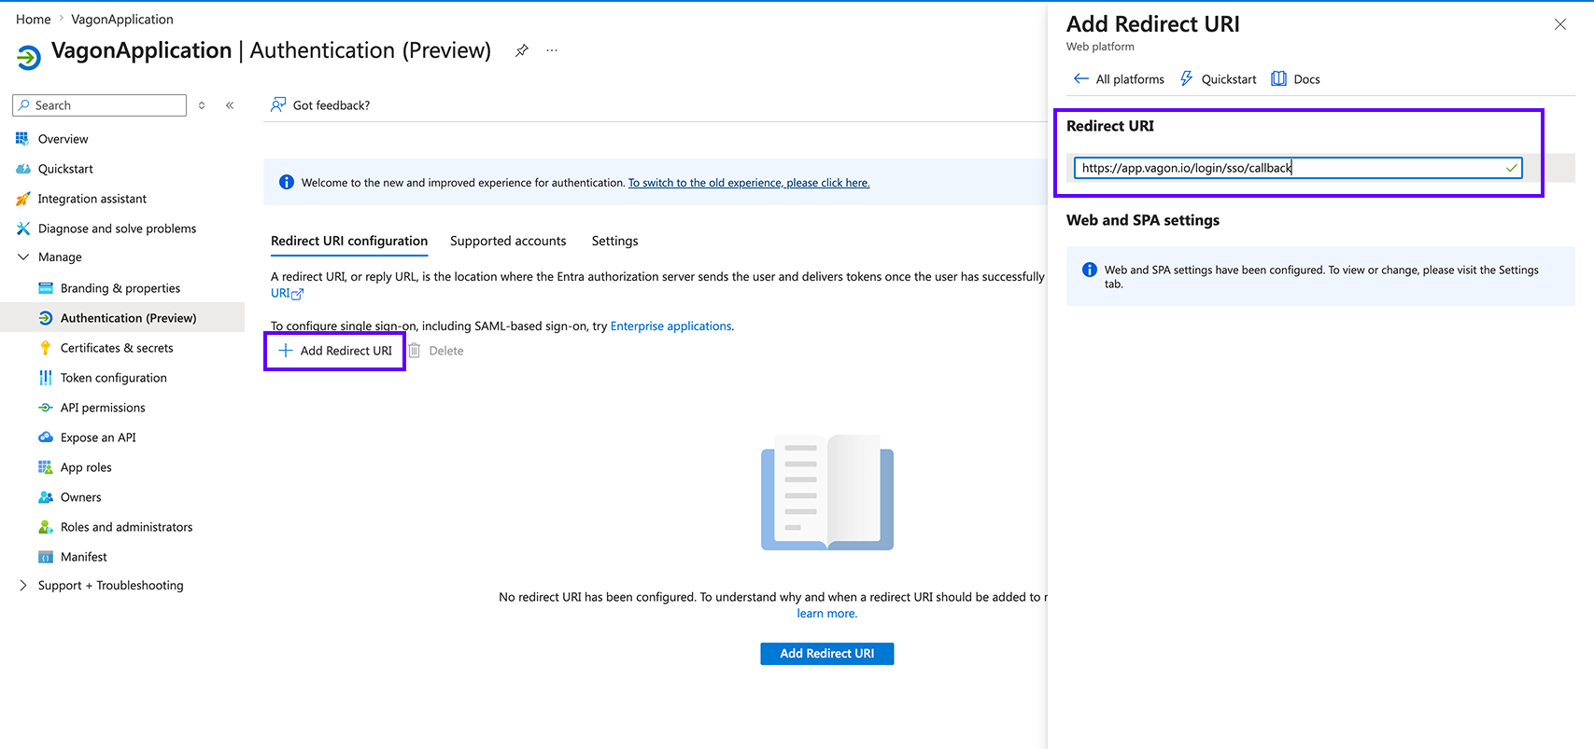Viewport: 1594px width, 749px height.
Task: Click the API permissions icon
Action: (x=46, y=408)
